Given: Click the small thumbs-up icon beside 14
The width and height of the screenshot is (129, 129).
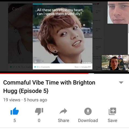Looking at the screenshot, I should [x=35, y=67].
